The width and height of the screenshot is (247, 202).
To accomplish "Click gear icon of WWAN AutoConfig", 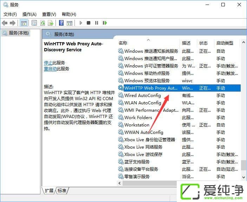I will pyautogui.click(x=121, y=132).
